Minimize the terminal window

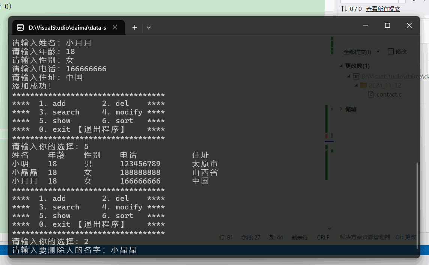(x=366, y=26)
